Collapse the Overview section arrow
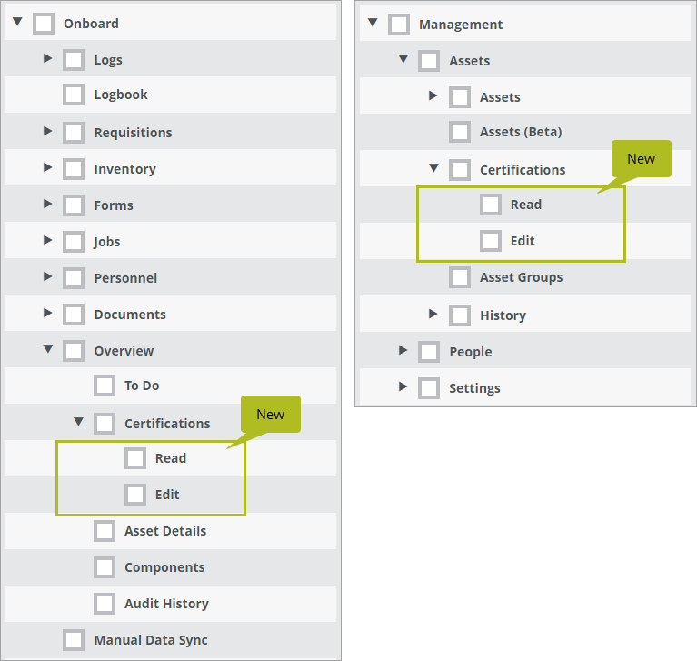697x661 pixels. pyautogui.click(x=48, y=349)
